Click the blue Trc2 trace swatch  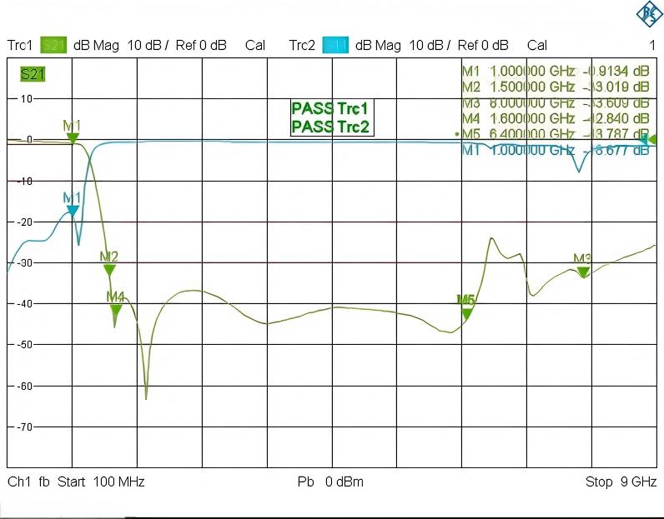[x=335, y=45]
